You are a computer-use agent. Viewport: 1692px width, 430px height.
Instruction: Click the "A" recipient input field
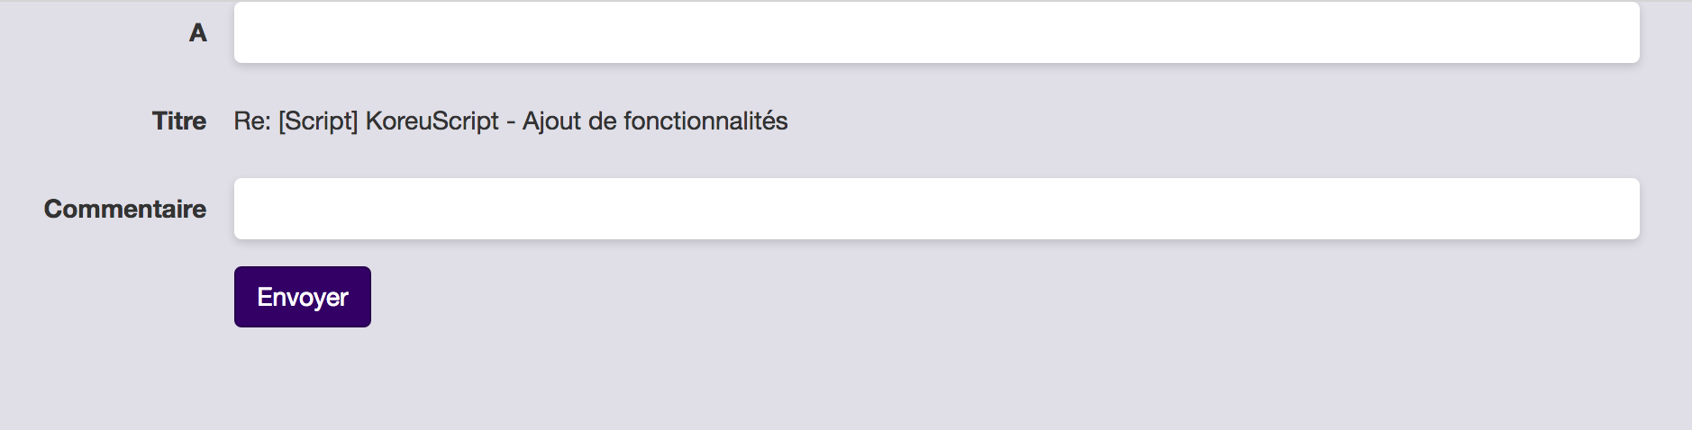pos(936,33)
